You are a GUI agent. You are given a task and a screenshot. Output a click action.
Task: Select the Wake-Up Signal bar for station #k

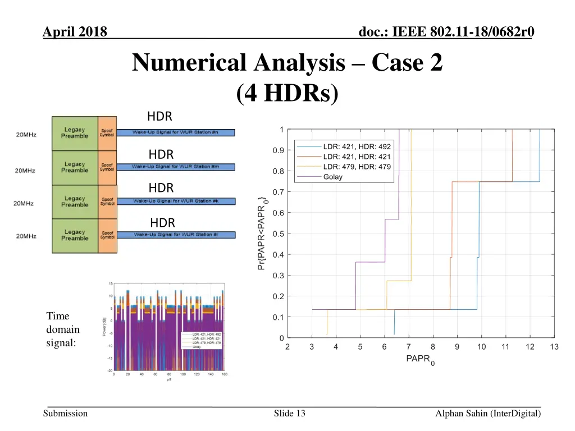pos(175,201)
